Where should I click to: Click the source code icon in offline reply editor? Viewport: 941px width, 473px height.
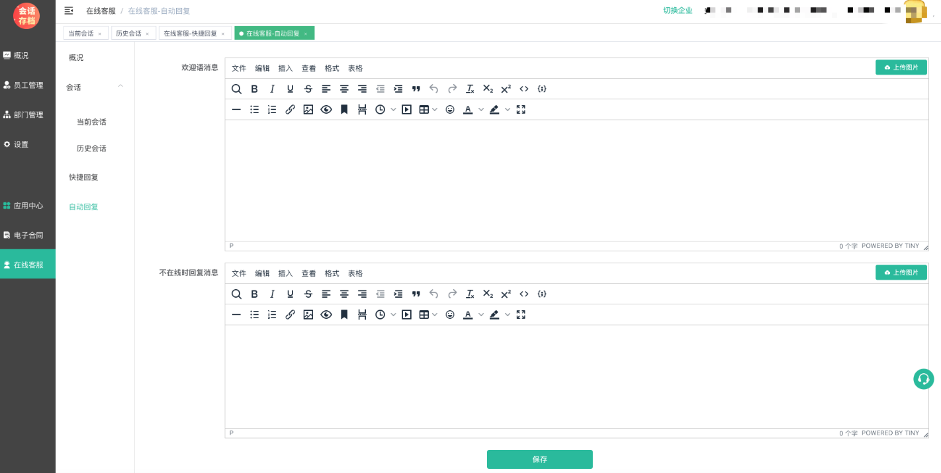[524, 294]
